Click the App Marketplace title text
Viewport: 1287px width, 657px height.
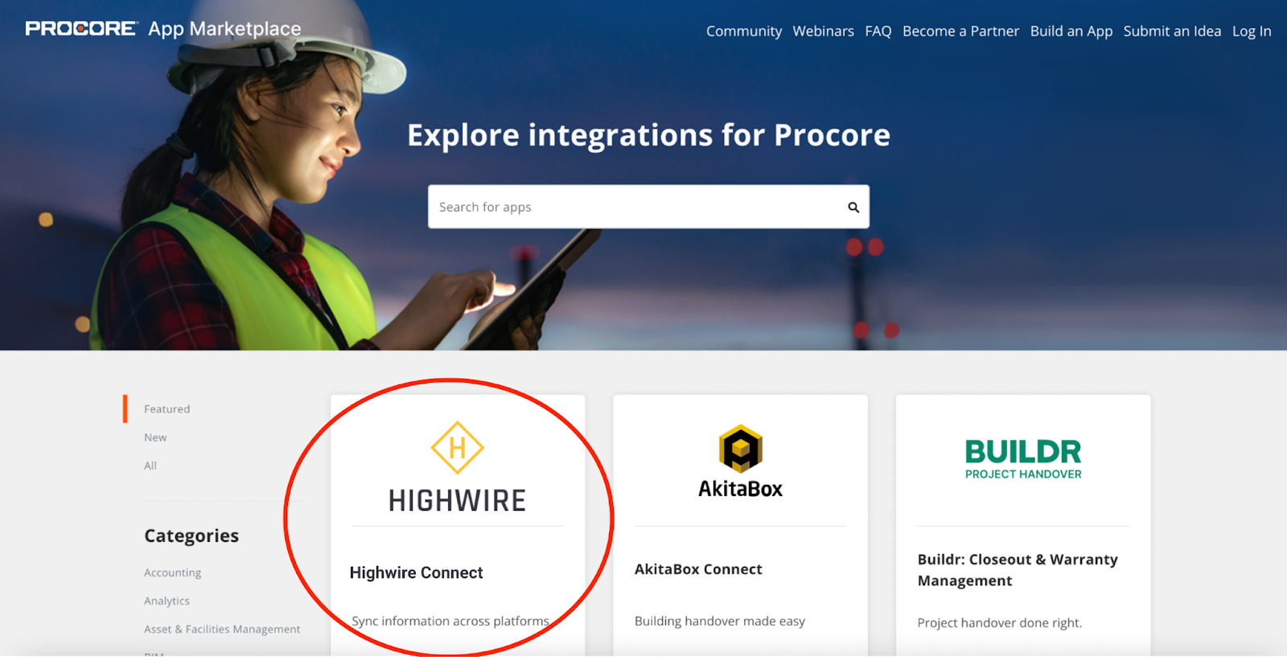(224, 29)
